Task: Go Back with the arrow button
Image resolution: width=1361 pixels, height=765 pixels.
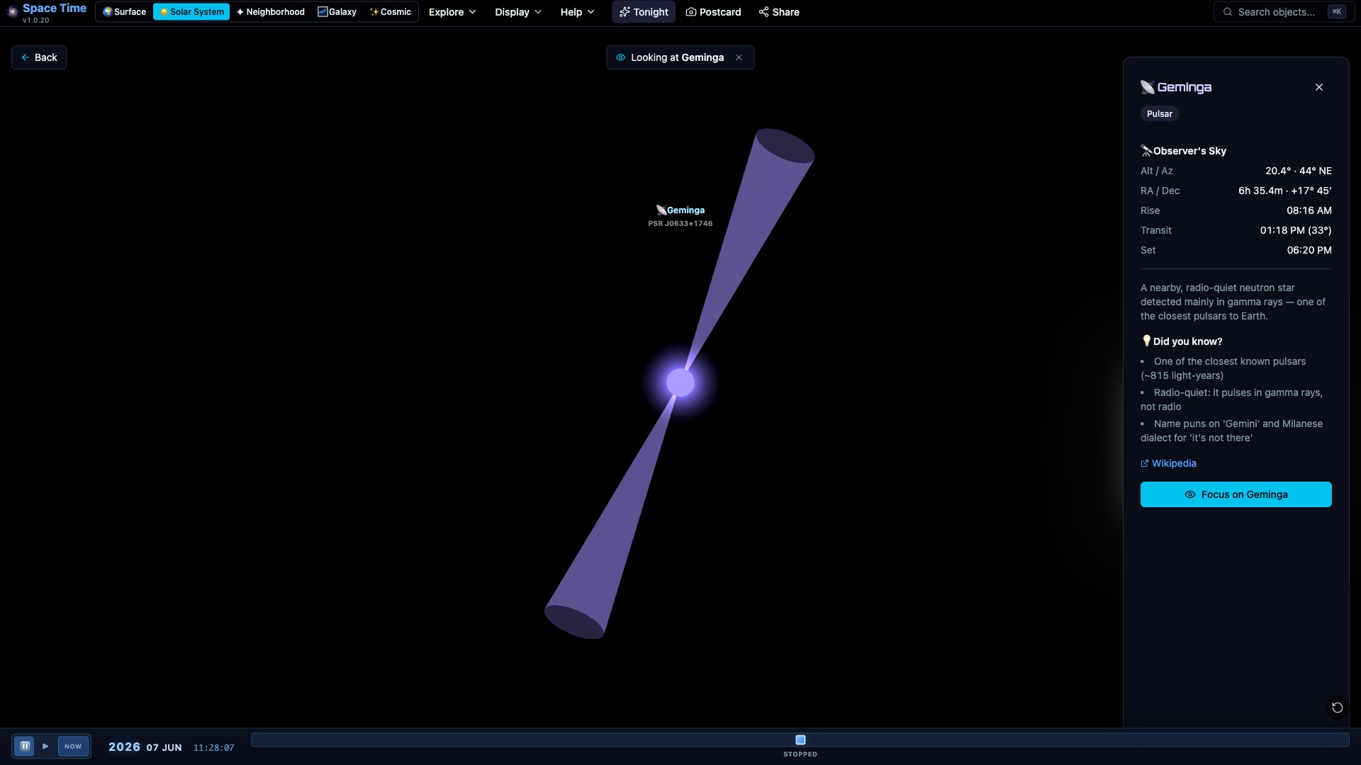Action: [39, 57]
